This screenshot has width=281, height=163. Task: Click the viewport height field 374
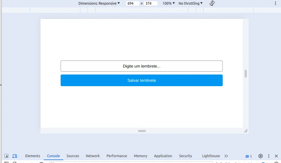(x=150, y=3)
